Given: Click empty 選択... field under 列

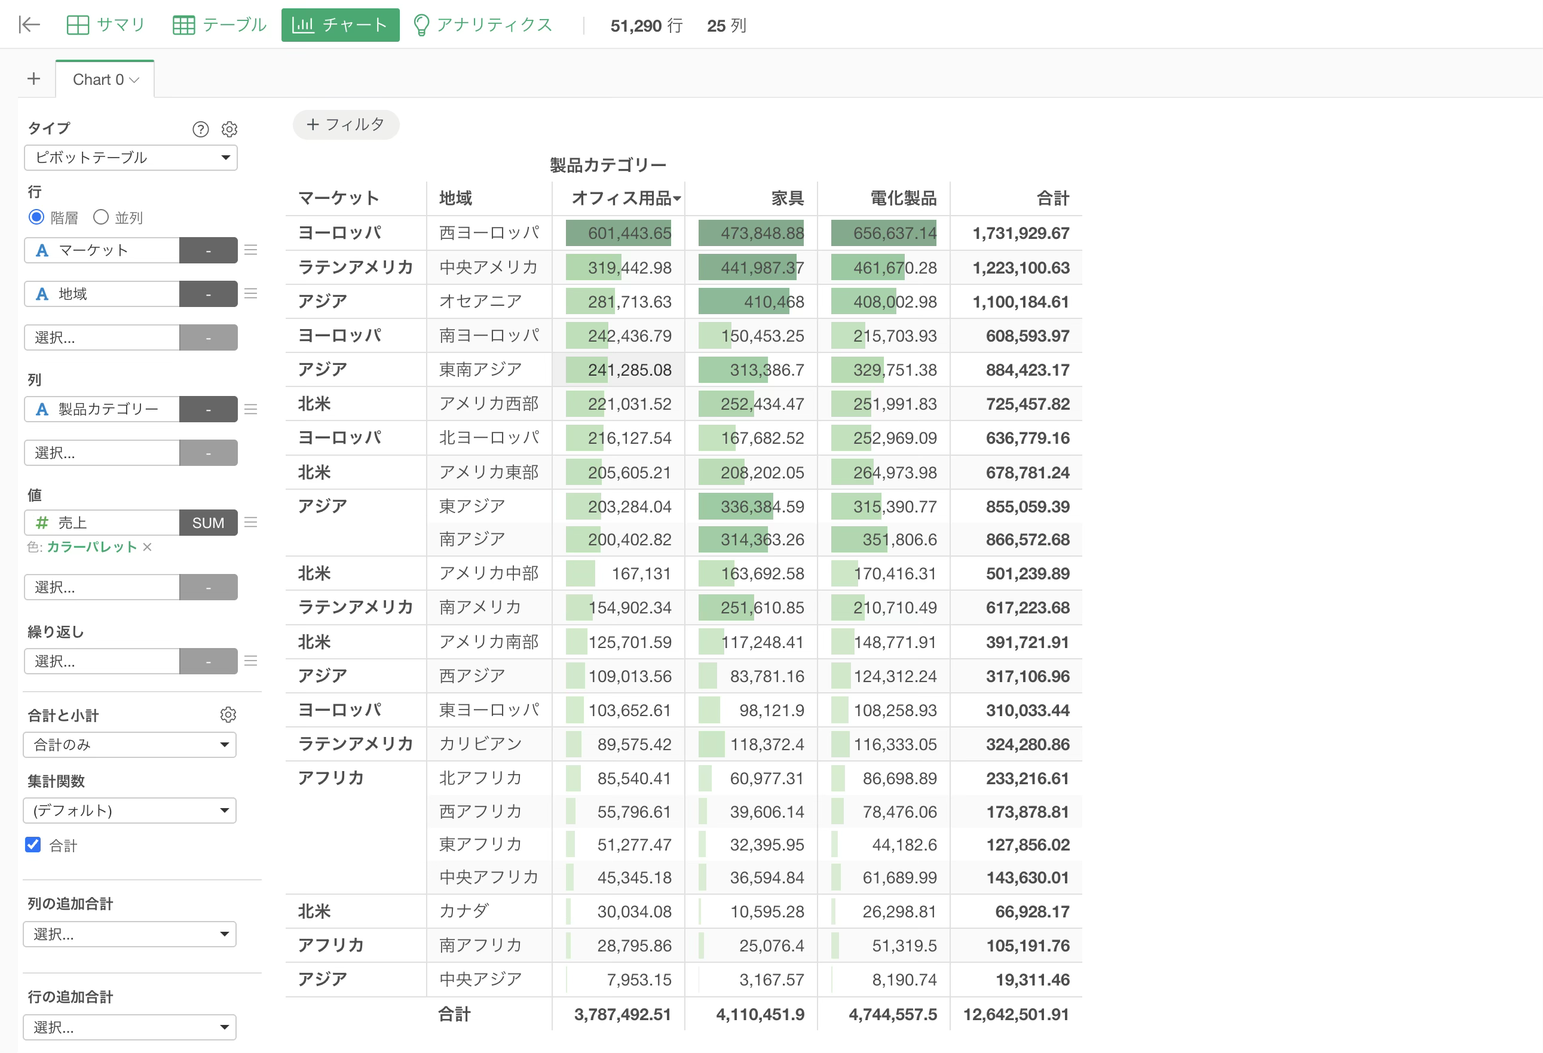Looking at the screenshot, I should 102,453.
